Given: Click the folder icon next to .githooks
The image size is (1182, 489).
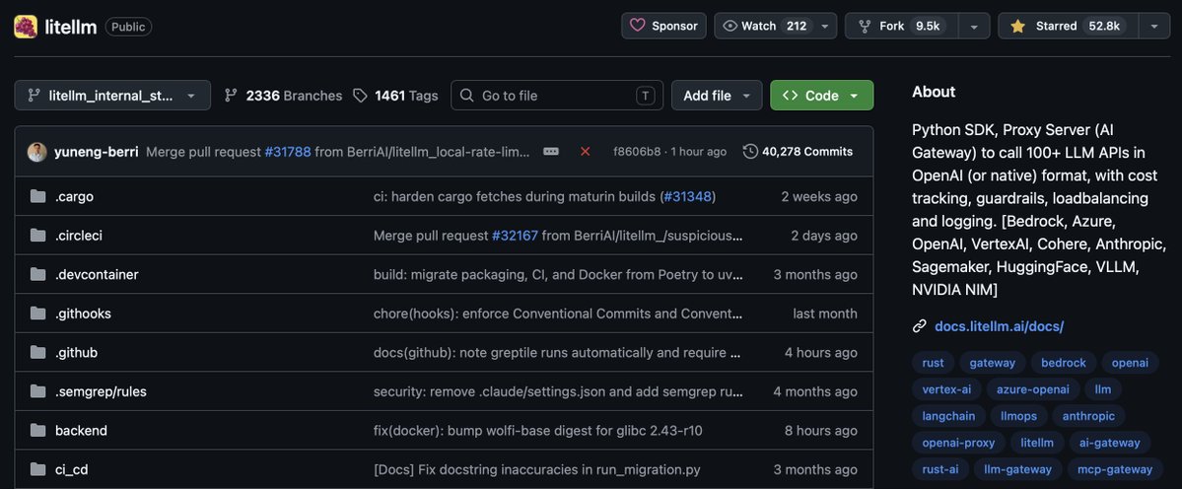Looking at the screenshot, I should (x=37, y=314).
